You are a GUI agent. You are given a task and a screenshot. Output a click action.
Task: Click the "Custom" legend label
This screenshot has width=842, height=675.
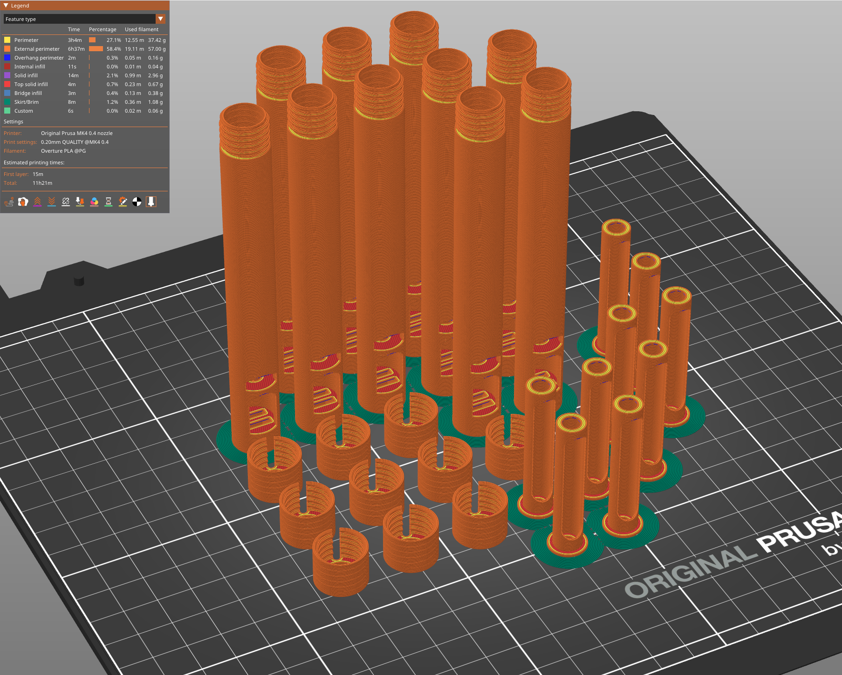24,111
